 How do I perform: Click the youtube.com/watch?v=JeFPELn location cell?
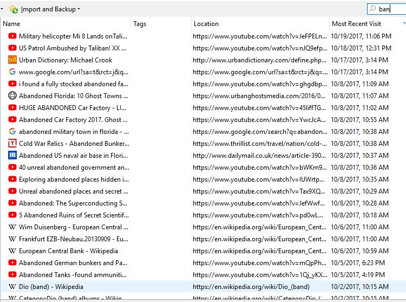click(x=260, y=36)
